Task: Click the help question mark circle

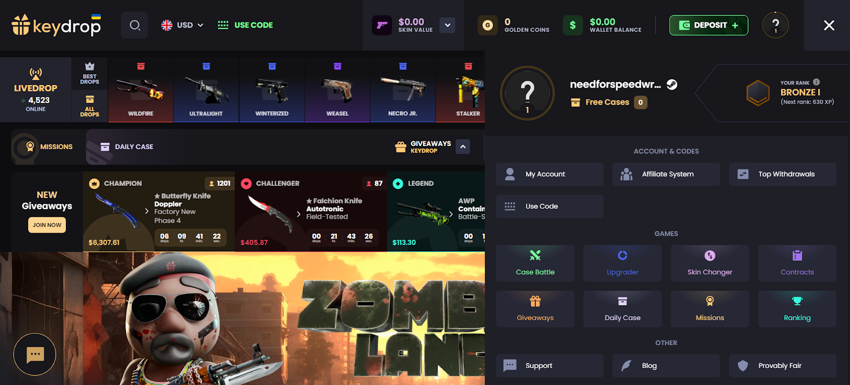Action: pos(776,25)
